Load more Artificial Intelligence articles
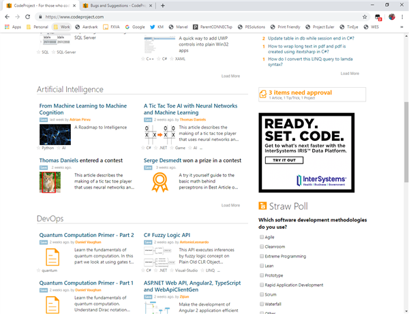This screenshot has width=409, height=314. point(230,205)
